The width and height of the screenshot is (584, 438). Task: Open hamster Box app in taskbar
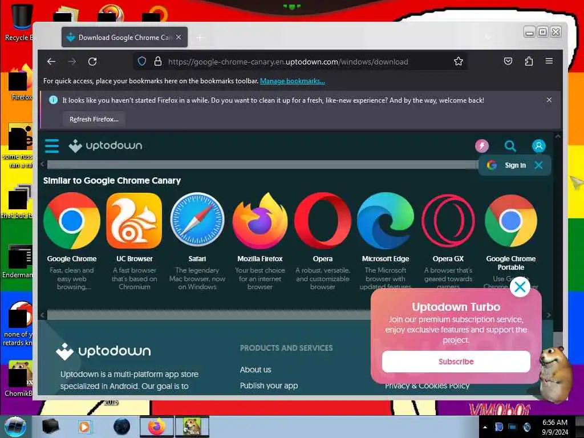(192, 427)
